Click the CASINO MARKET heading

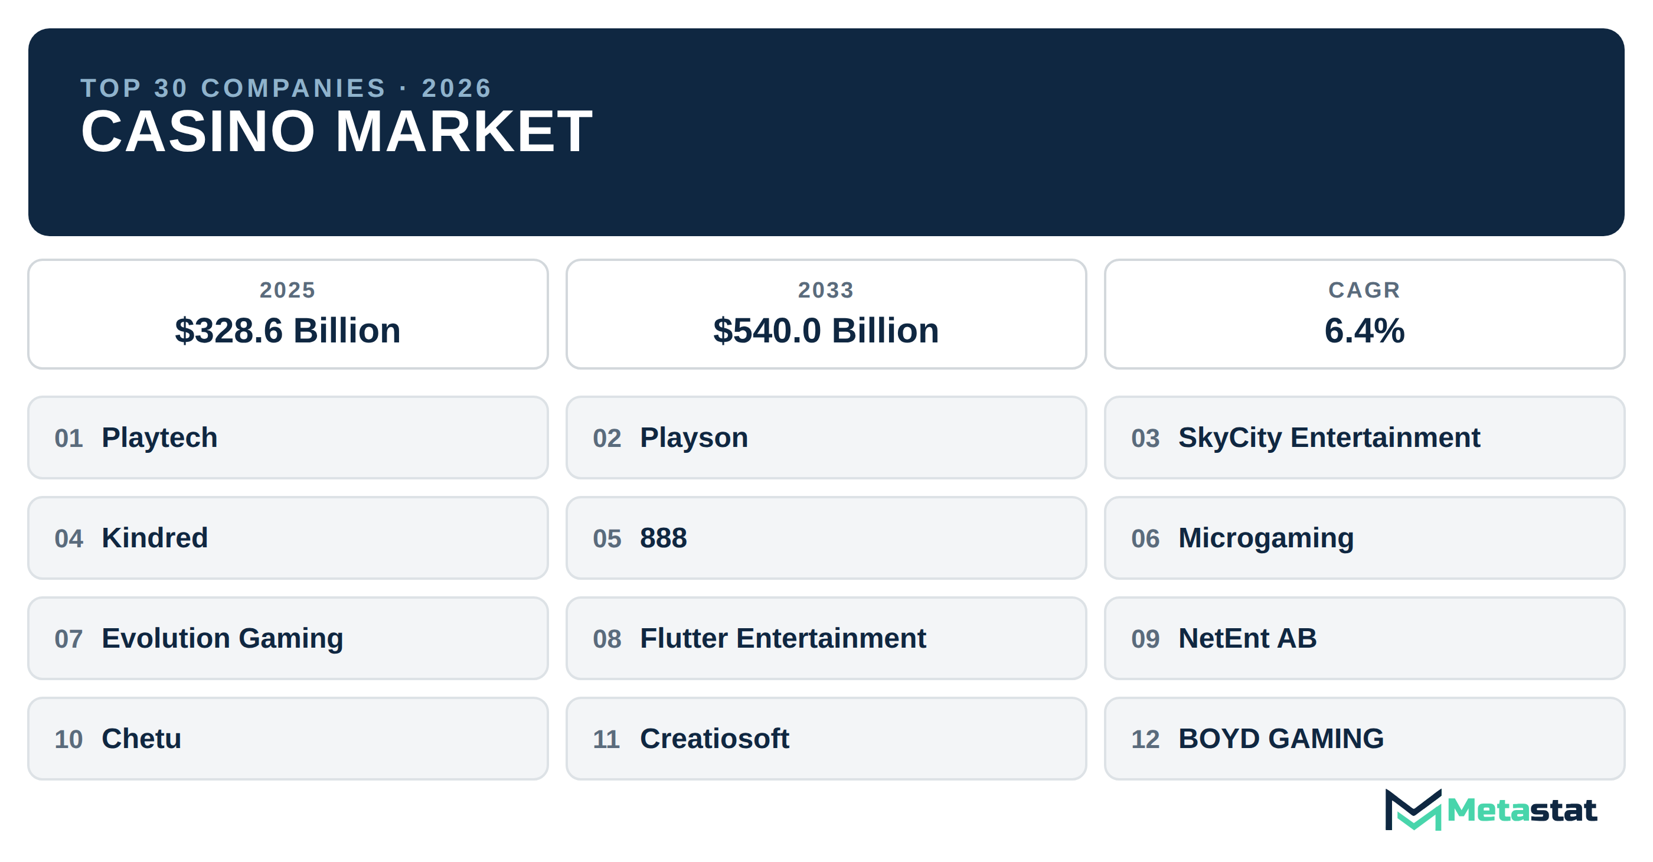pos(337,132)
